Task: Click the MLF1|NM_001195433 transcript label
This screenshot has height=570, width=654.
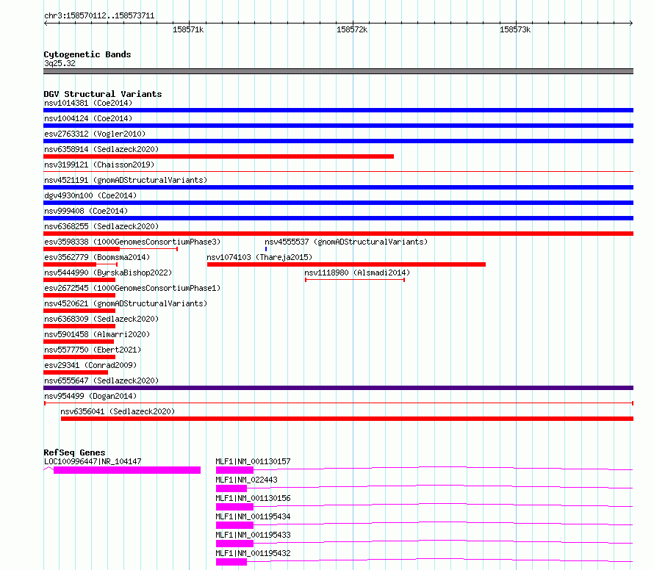Action: (253, 535)
